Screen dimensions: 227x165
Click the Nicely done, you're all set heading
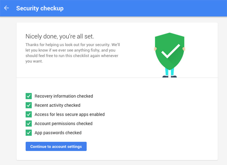tap(60, 36)
